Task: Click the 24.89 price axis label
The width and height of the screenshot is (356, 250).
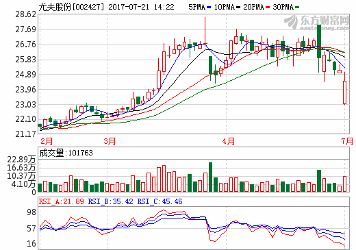Action: coord(26,75)
